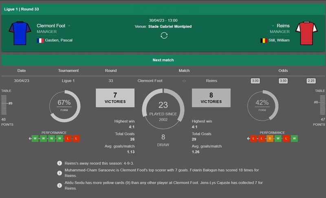
Task: Click the 8 Draw statistic
Action: pyautogui.click(x=163, y=140)
